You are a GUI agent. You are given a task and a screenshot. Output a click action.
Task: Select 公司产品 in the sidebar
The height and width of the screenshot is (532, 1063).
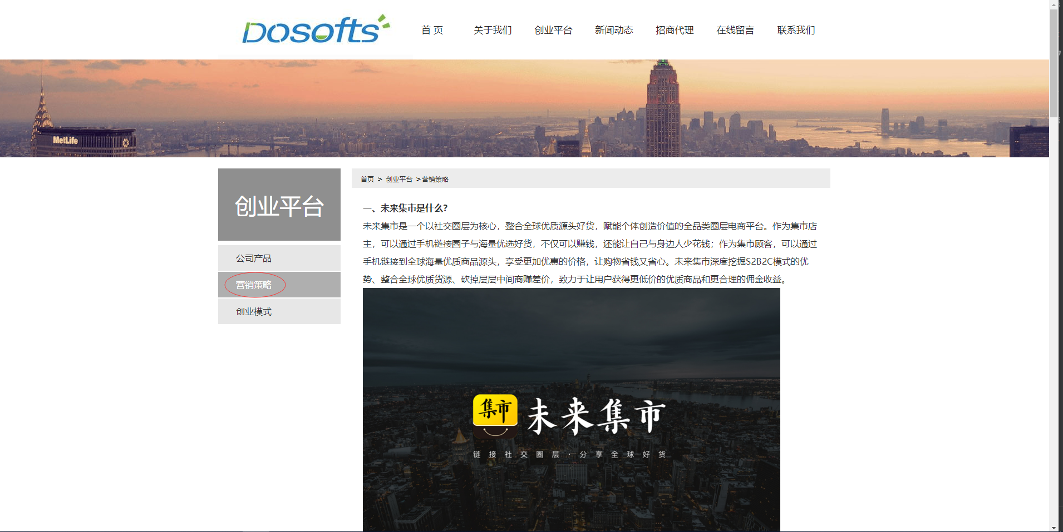click(279, 258)
